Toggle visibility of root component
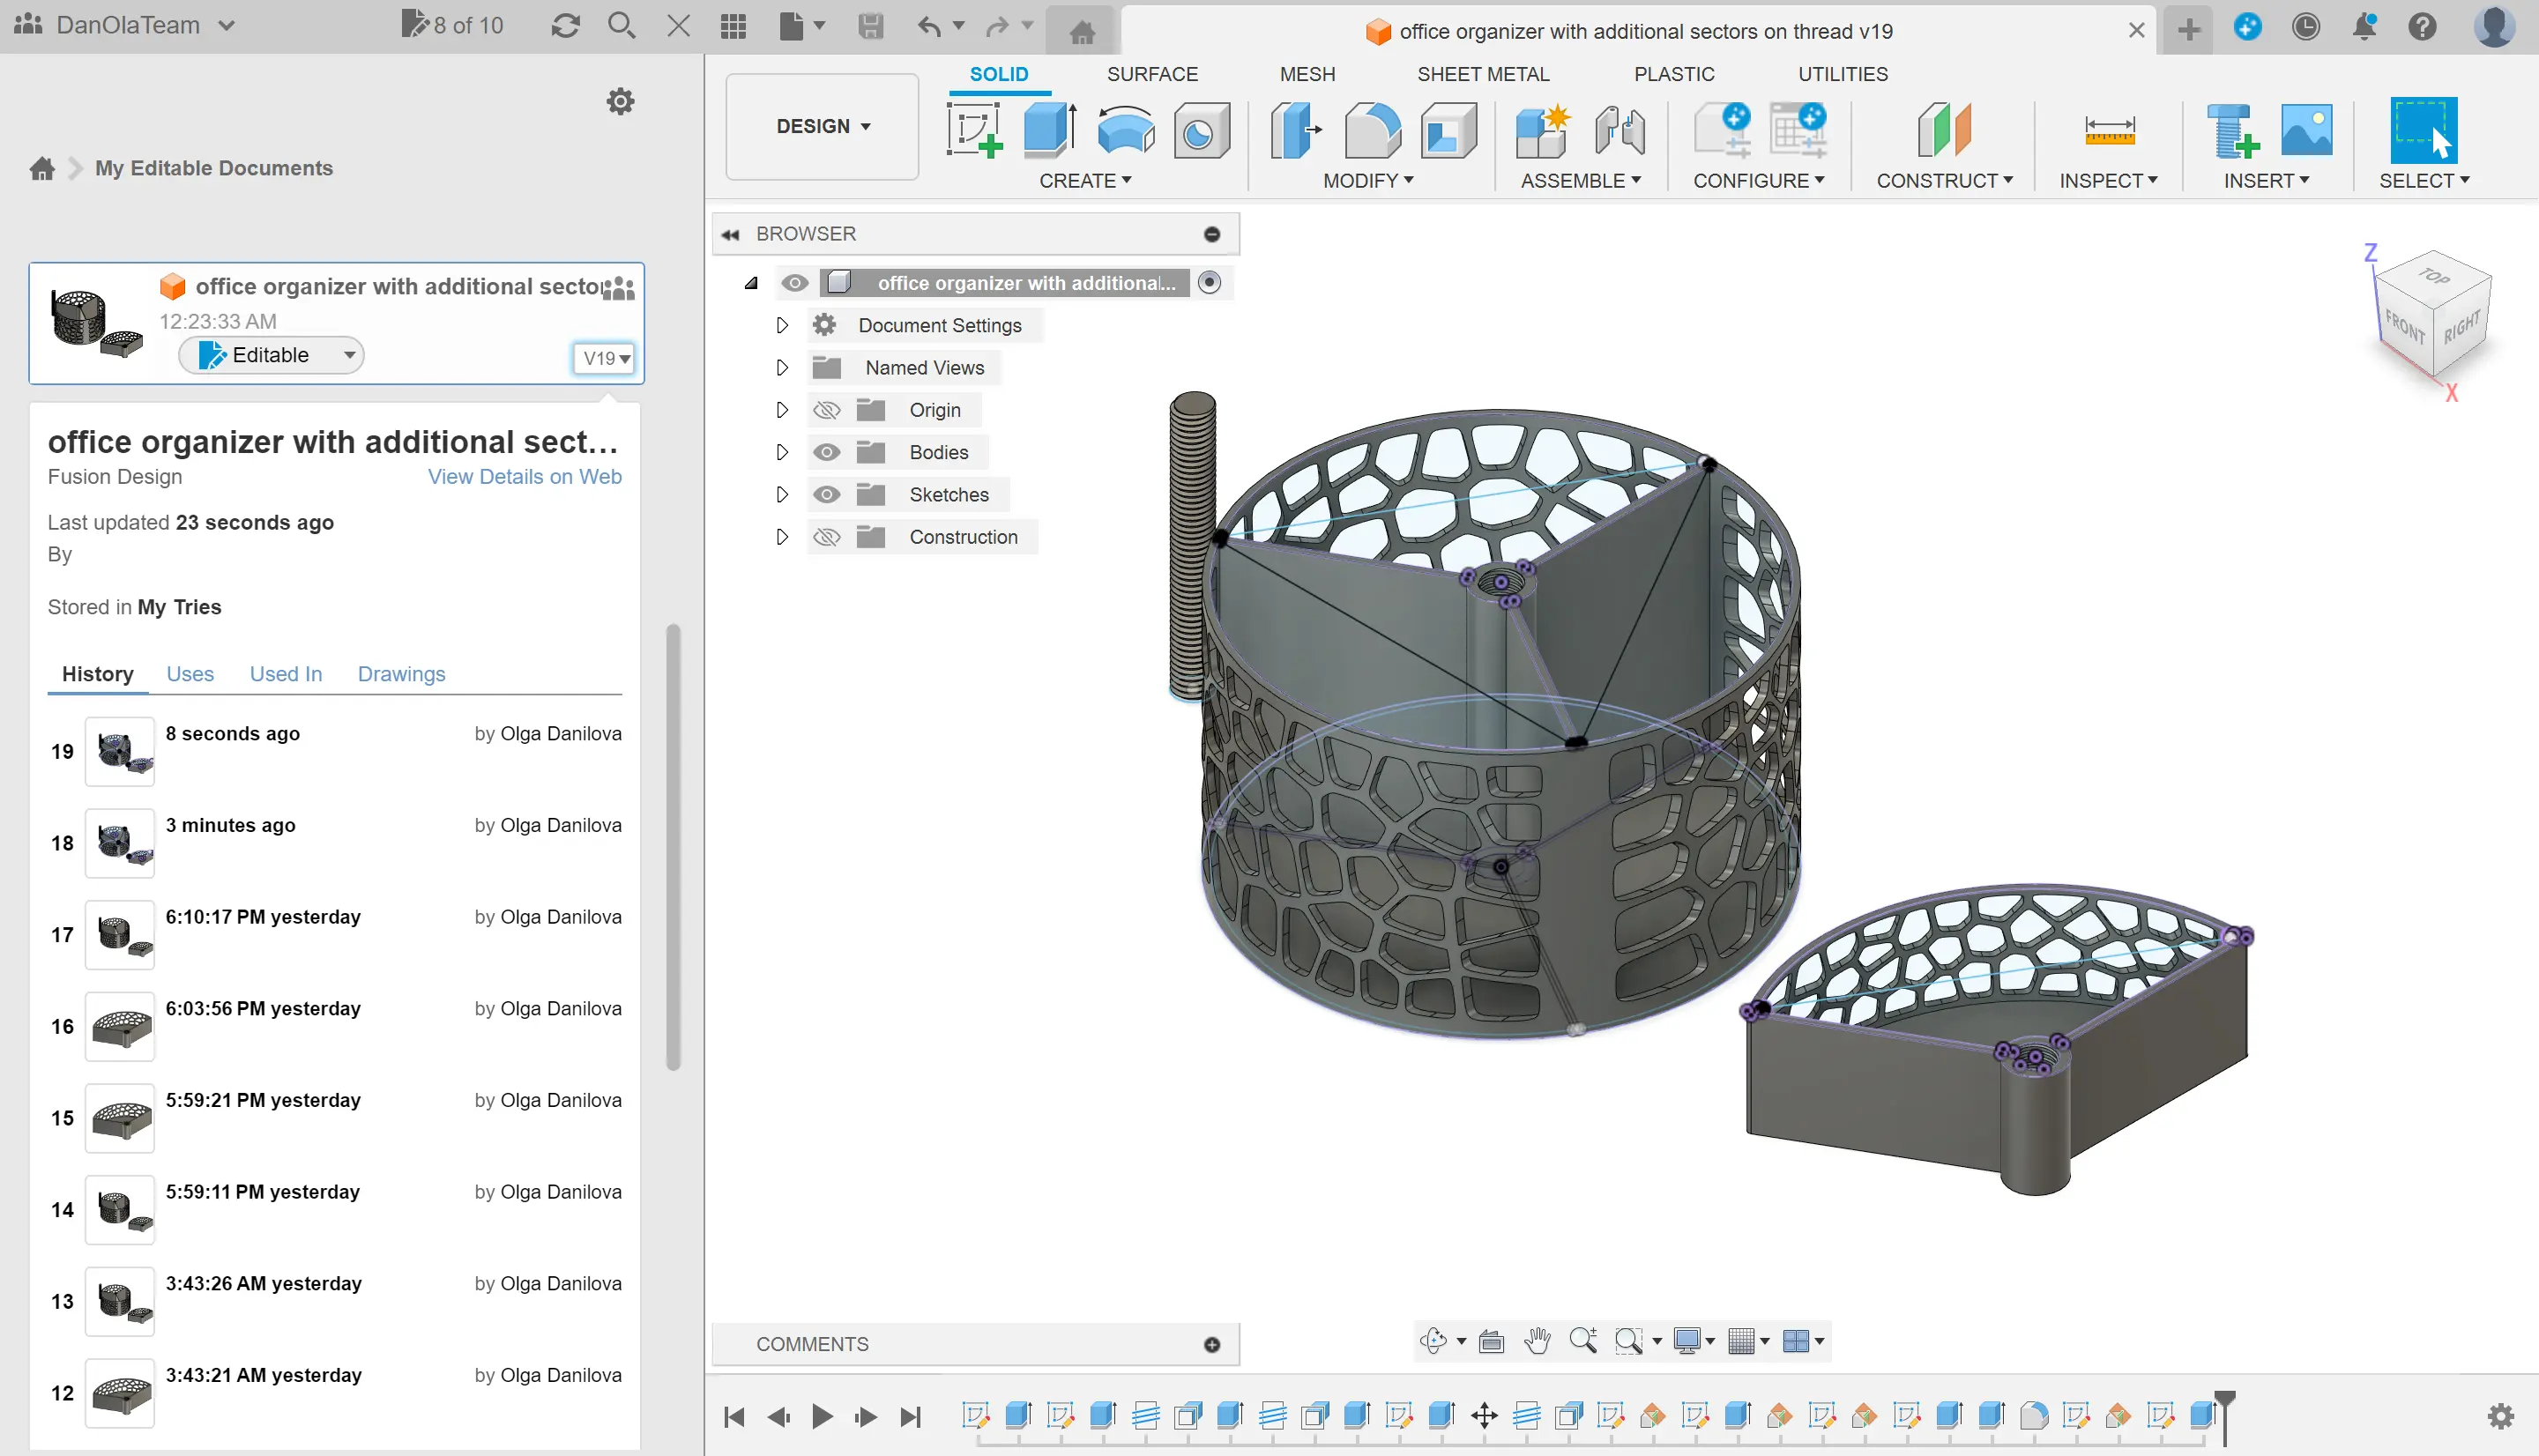The width and height of the screenshot is (2539, 1456). [x=795, y=283]
